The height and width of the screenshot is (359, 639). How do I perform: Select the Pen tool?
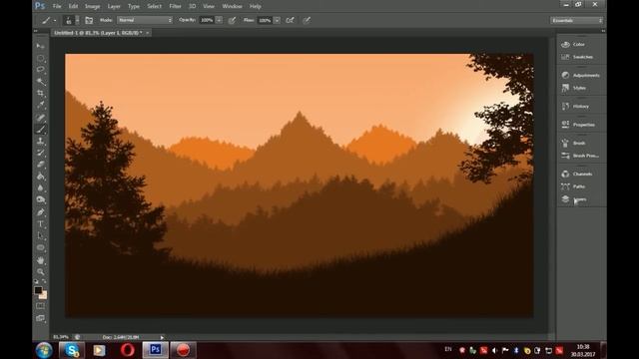click(40, 212)
